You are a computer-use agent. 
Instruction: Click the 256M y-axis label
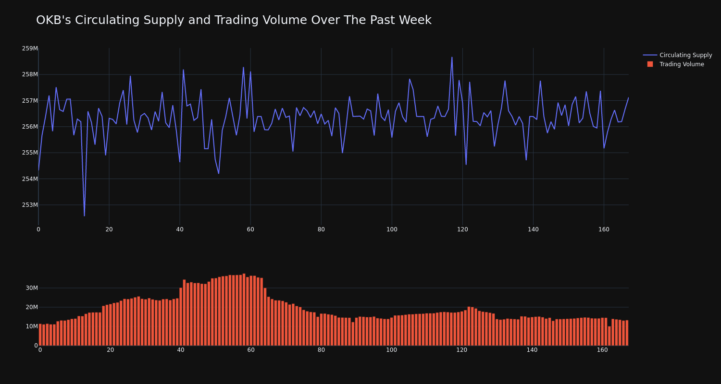(30, 127)
